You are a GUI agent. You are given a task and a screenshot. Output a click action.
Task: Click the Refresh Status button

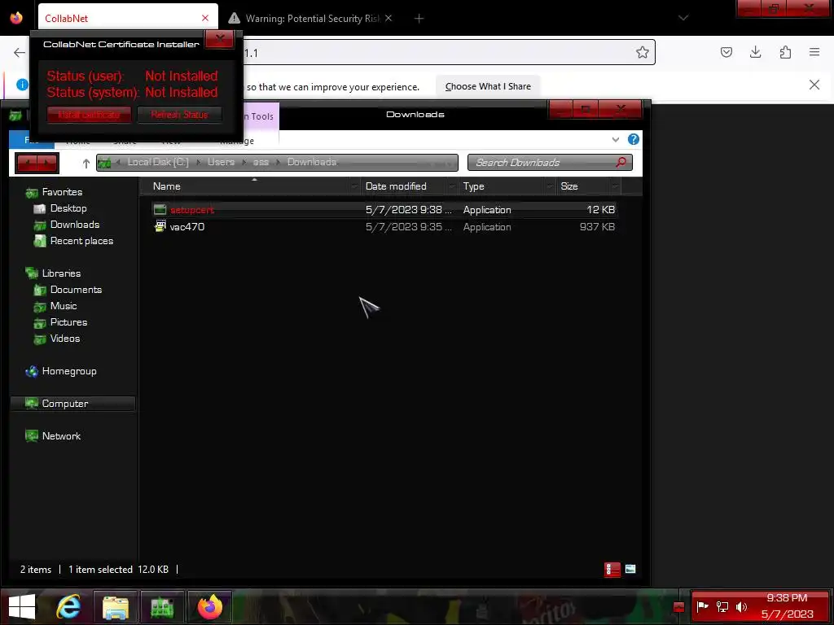[179, 114]
